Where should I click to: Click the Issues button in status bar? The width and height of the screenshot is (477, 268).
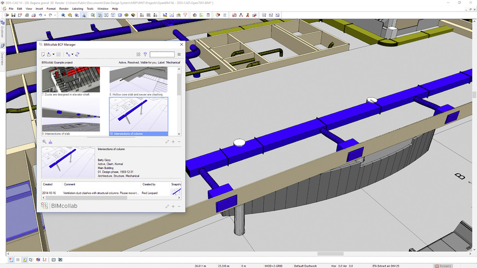coord(443,266)
